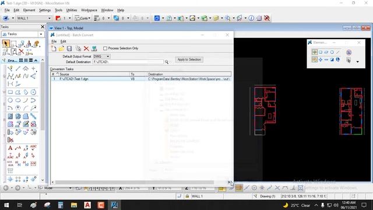Select the Place Line tool
The height and width of the screenshot is (210, 373).
[18, 69]
